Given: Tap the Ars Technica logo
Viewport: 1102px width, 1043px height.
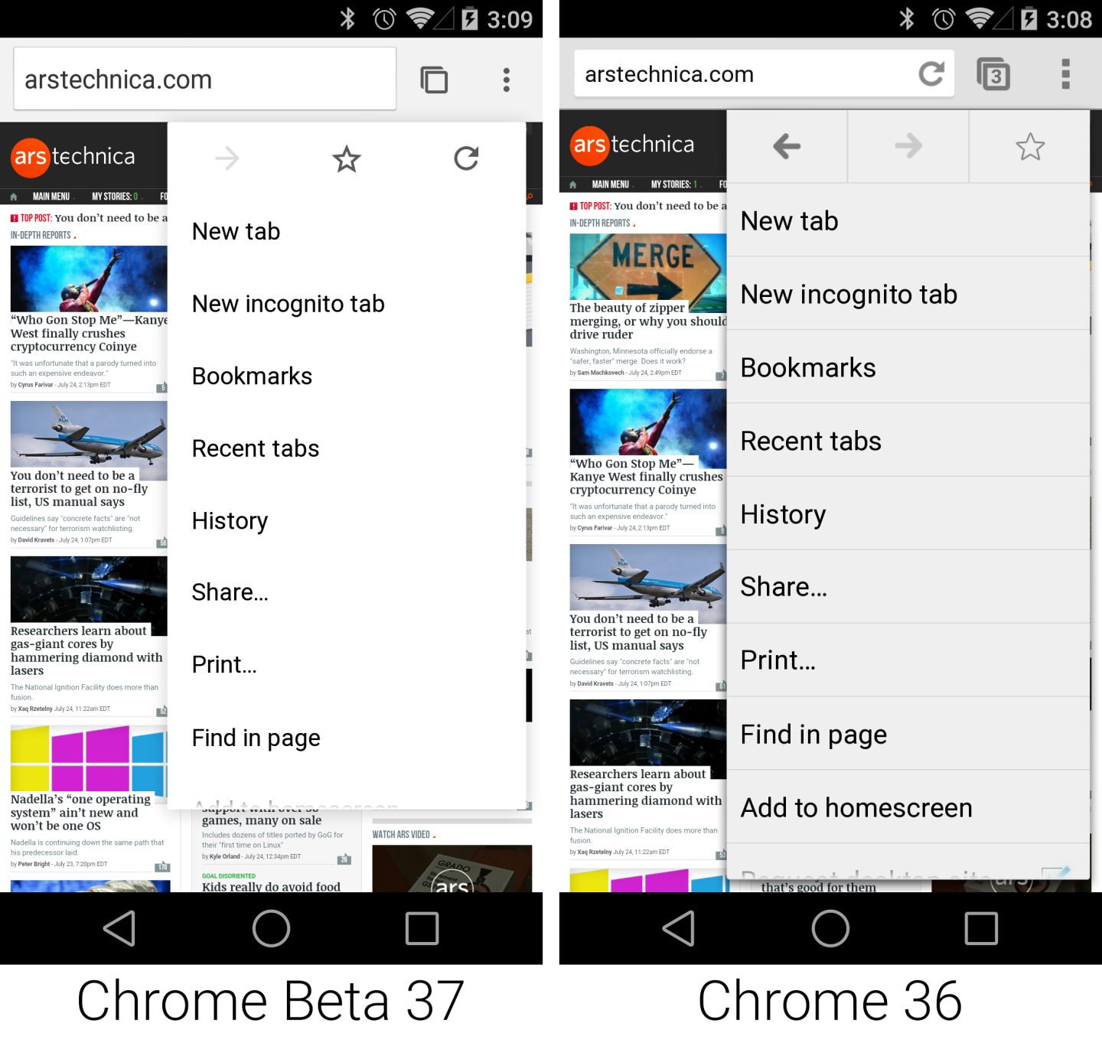Looking at the screenshot, I should (74, 158).
